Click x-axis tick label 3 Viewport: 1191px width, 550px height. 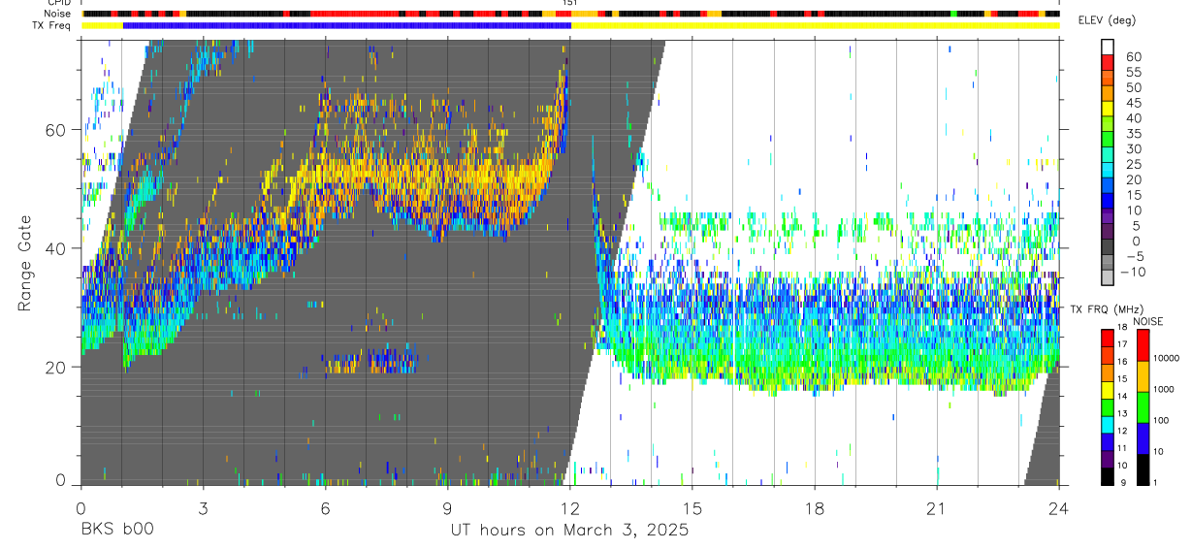coord(203,508)
